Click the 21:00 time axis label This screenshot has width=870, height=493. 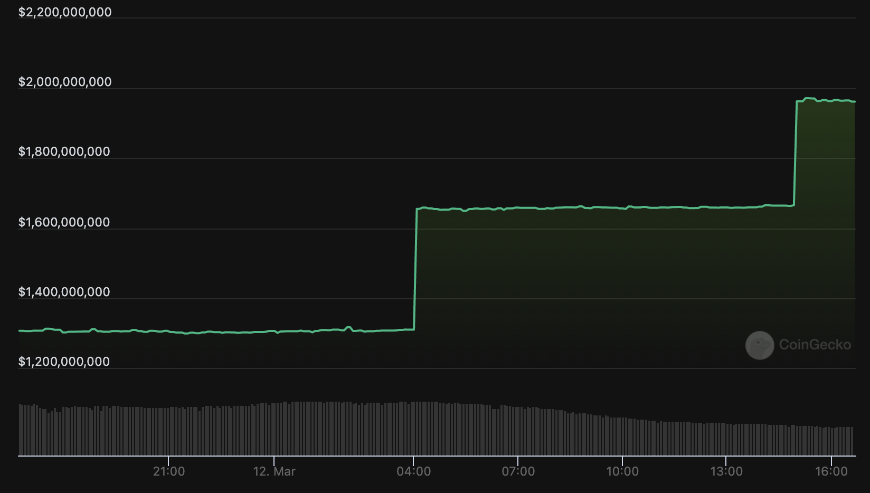click(169, 471)
